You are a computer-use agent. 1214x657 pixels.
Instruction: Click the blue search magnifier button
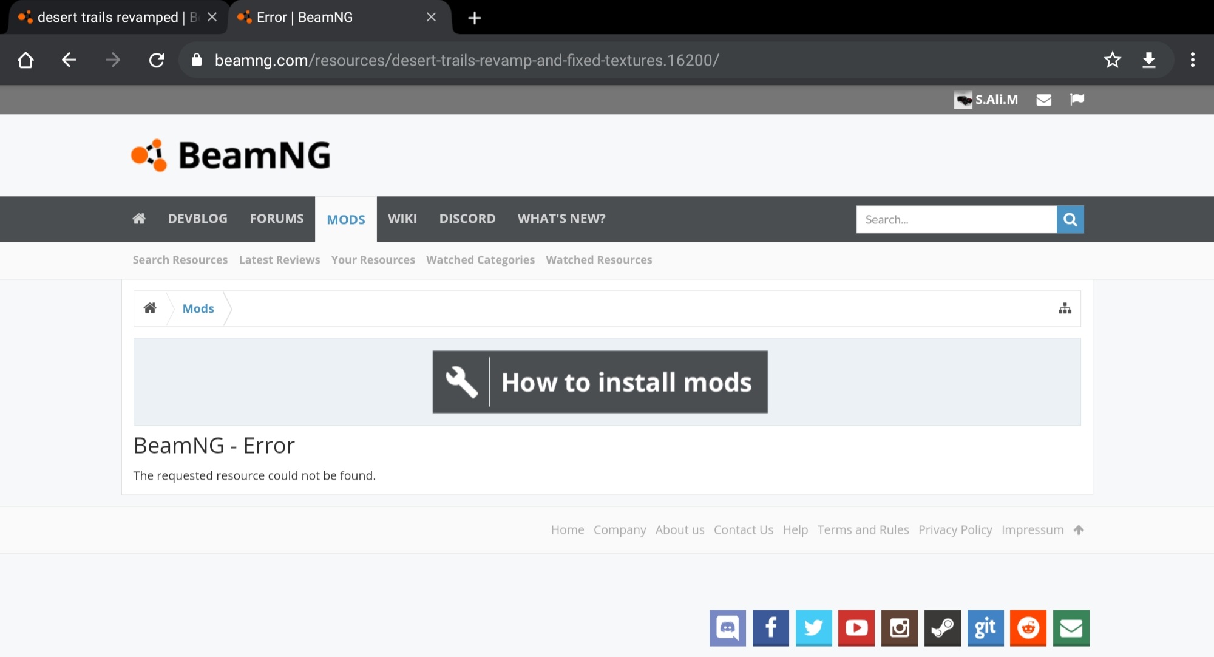point(1070,219)
